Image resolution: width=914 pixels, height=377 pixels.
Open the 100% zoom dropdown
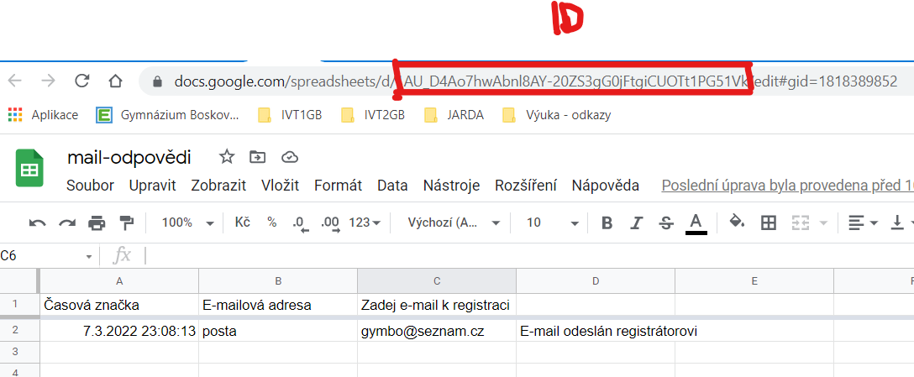pos(187,223)
